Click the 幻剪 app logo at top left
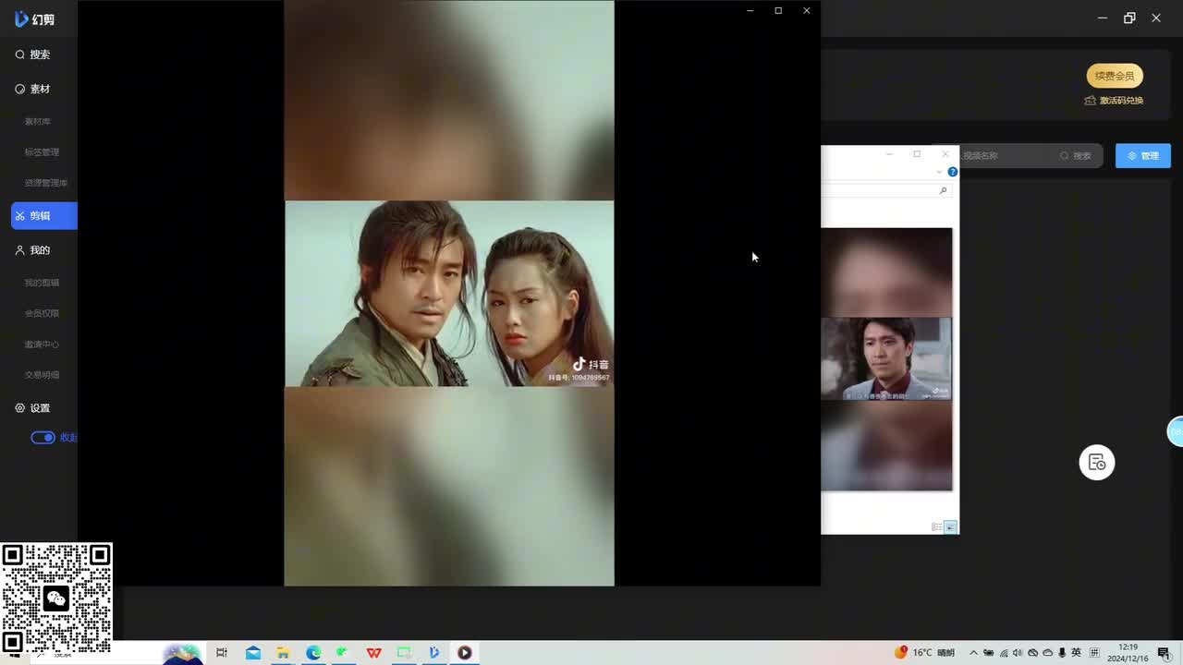1183x665 pixels. (x=33, y=19)
